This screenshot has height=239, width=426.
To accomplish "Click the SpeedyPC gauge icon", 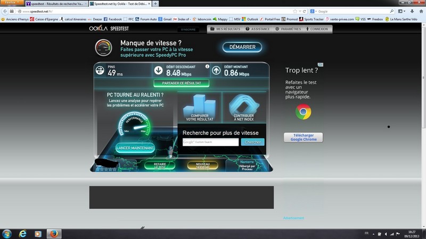I will [103, 48].
